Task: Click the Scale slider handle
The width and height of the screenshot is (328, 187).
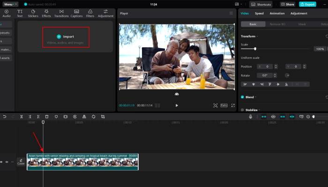Action: pyautogui.click(x=255, y=49)
